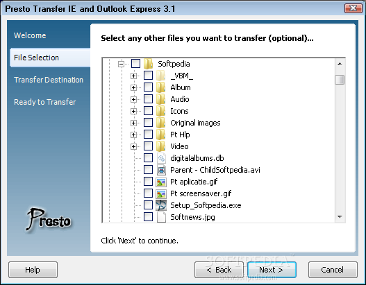
Task: Select the Softpedia folder name
Action: click(174, 64)
